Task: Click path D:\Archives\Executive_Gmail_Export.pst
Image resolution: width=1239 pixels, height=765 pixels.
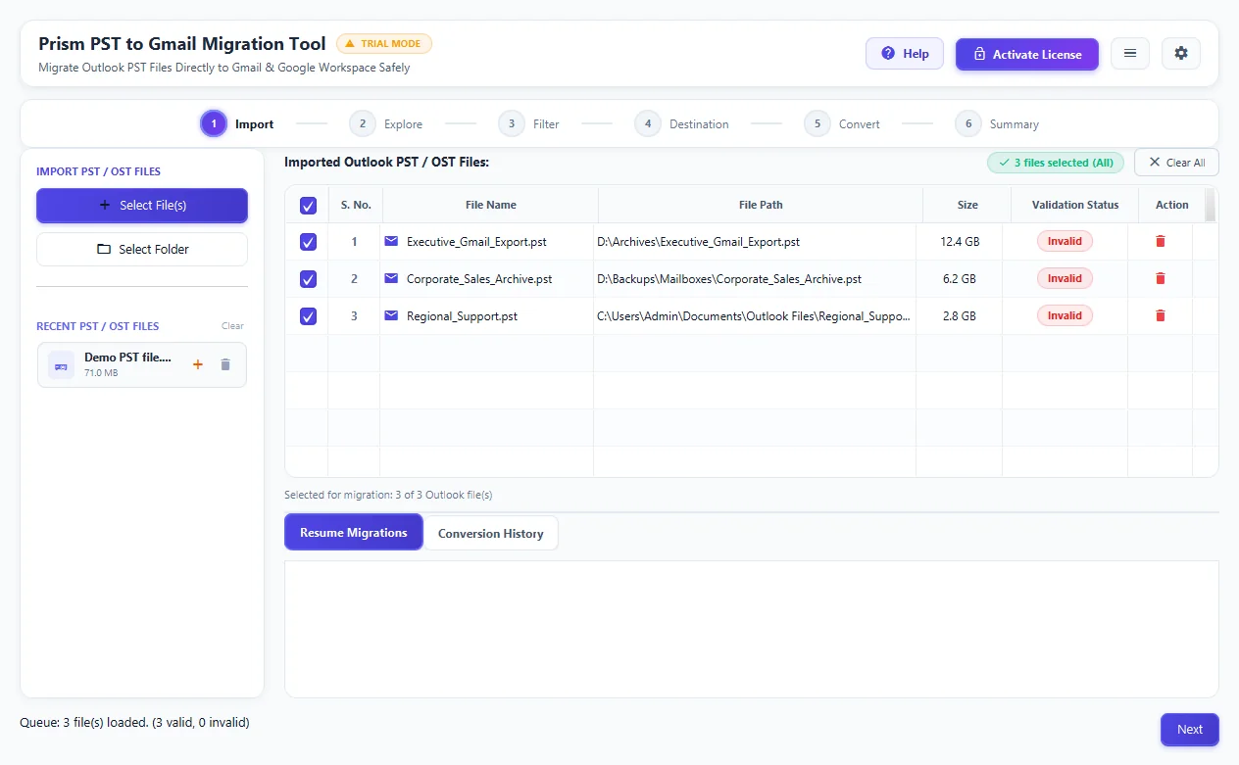Action: pos(698,242)
